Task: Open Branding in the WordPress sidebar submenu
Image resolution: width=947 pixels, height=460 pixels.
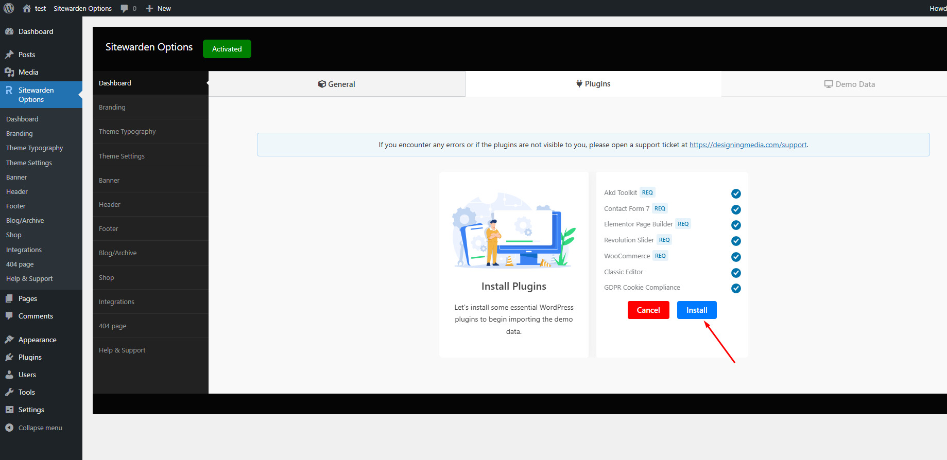Action: pos(20,133)
